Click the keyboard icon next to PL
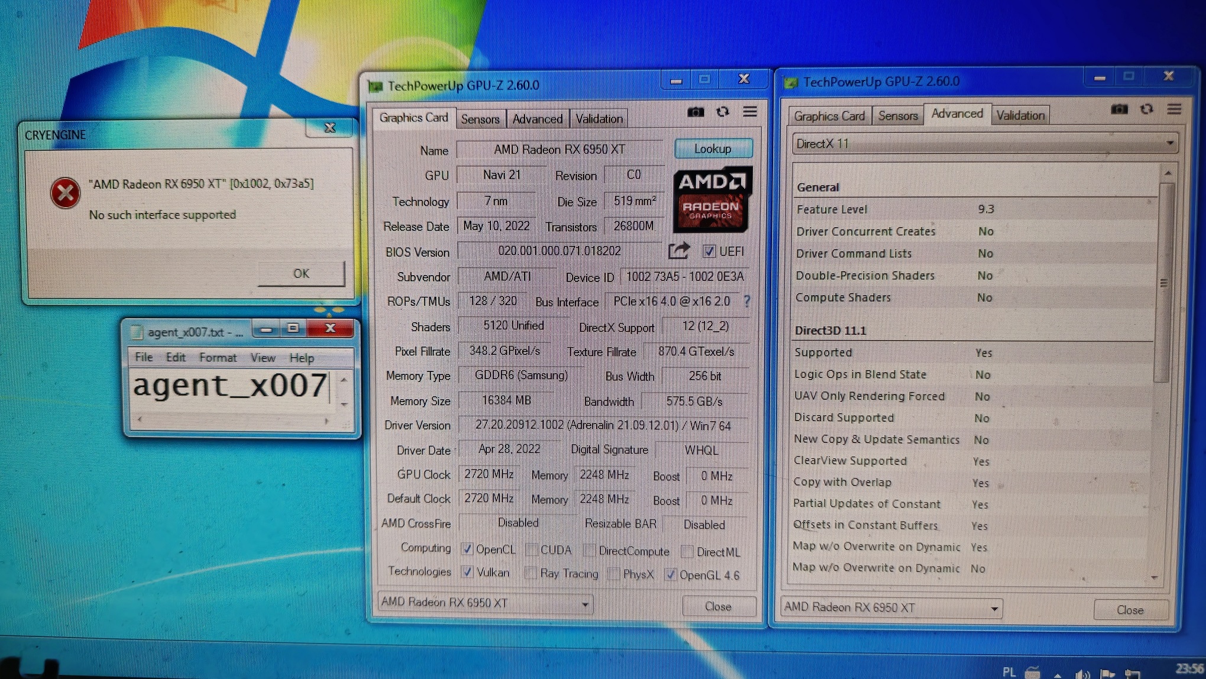 point(1033,672)
